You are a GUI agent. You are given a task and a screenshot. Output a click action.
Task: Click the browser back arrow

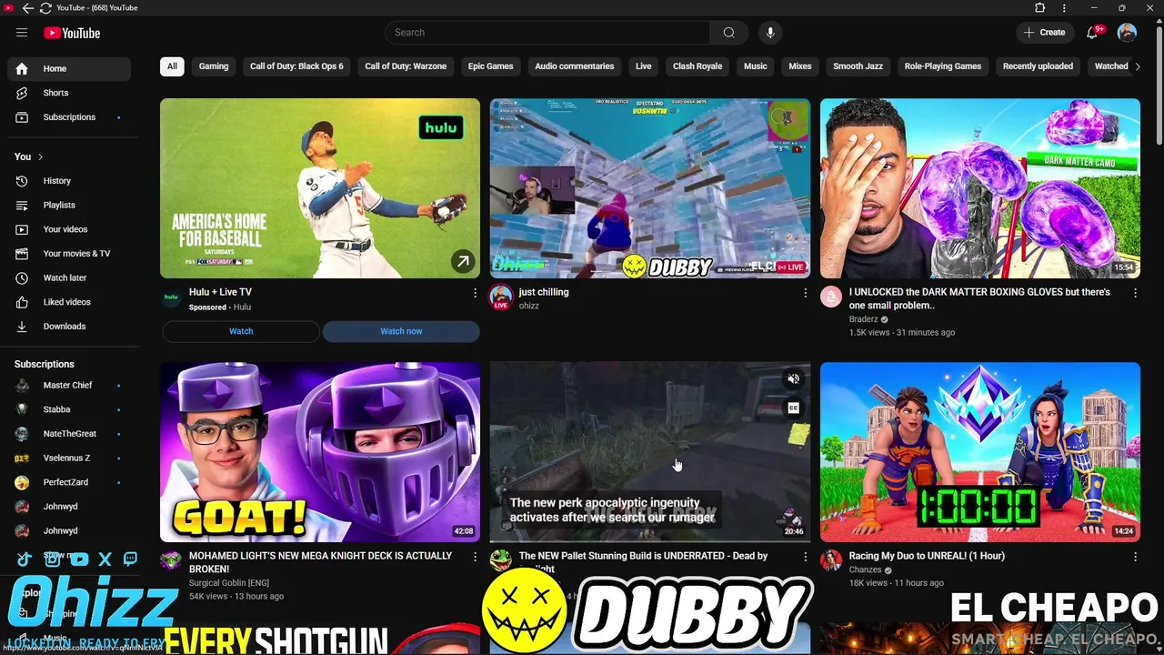(27, 7)
